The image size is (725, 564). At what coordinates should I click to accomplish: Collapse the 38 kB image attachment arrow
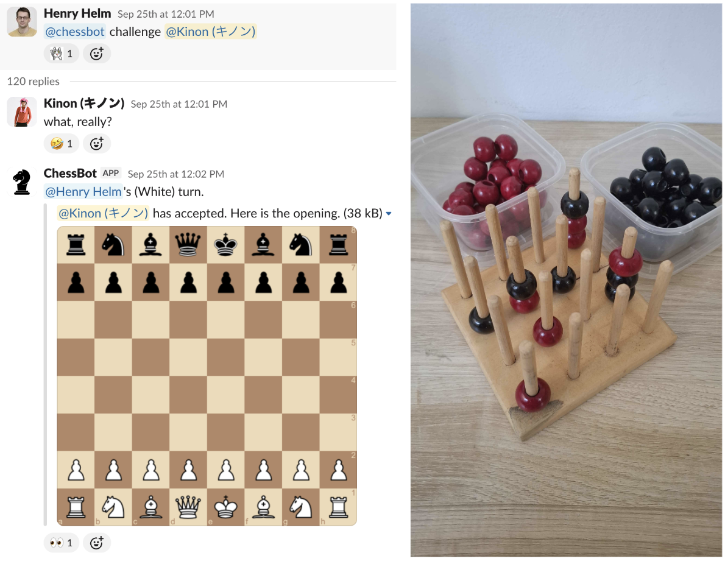click(x=389, y=214)
